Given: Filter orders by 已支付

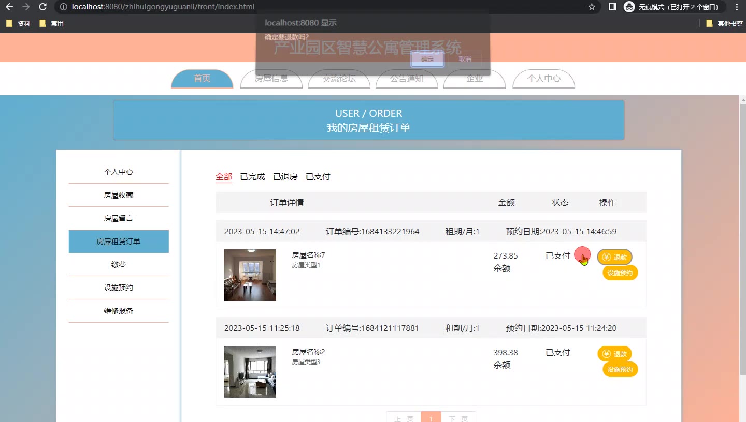Looking at the screenshot, I should (x=318, y=177).
